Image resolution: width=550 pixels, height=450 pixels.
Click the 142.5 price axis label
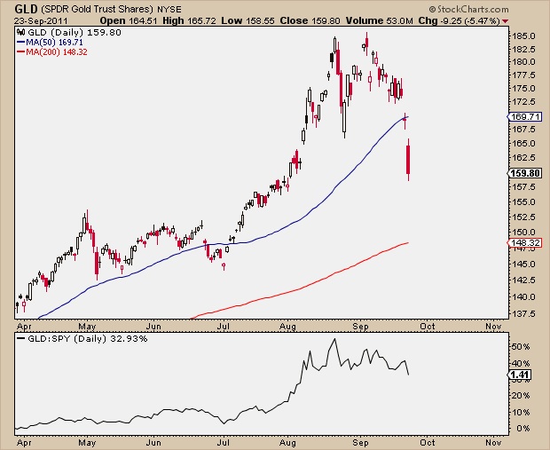click(523, 280)
